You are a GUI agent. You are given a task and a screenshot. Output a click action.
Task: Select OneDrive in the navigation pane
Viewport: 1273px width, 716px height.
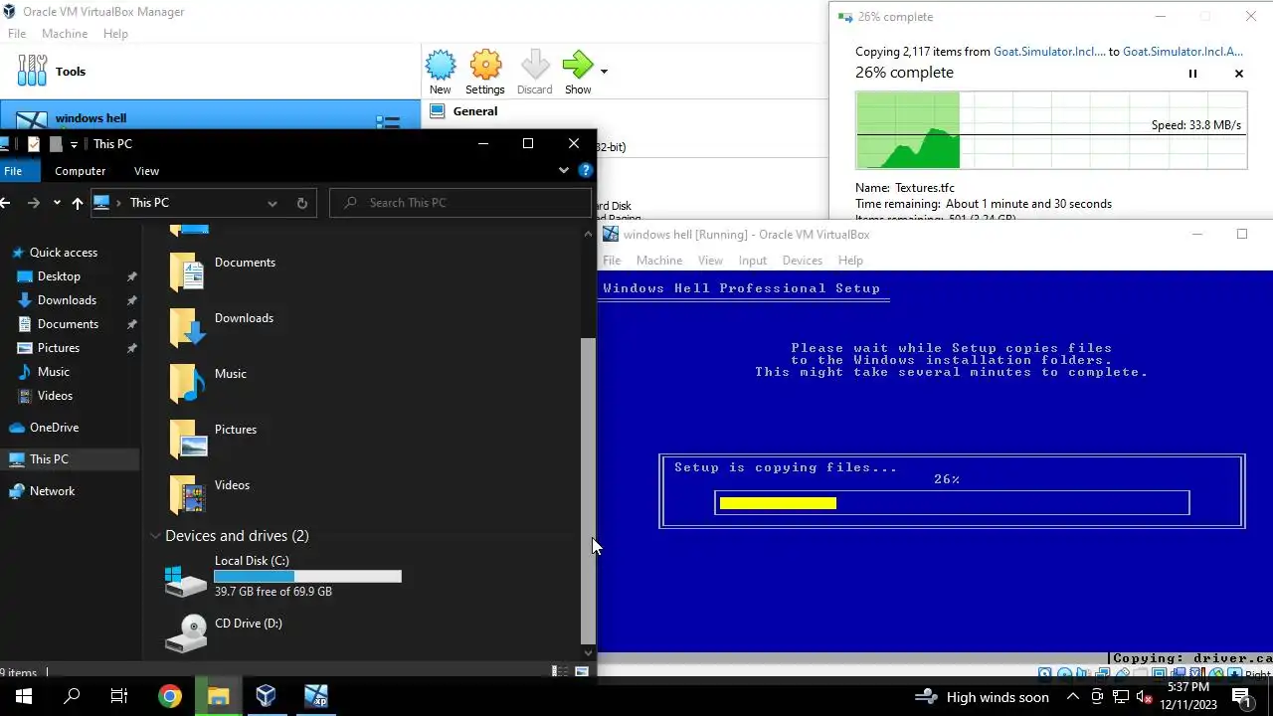tap(54, 428)
